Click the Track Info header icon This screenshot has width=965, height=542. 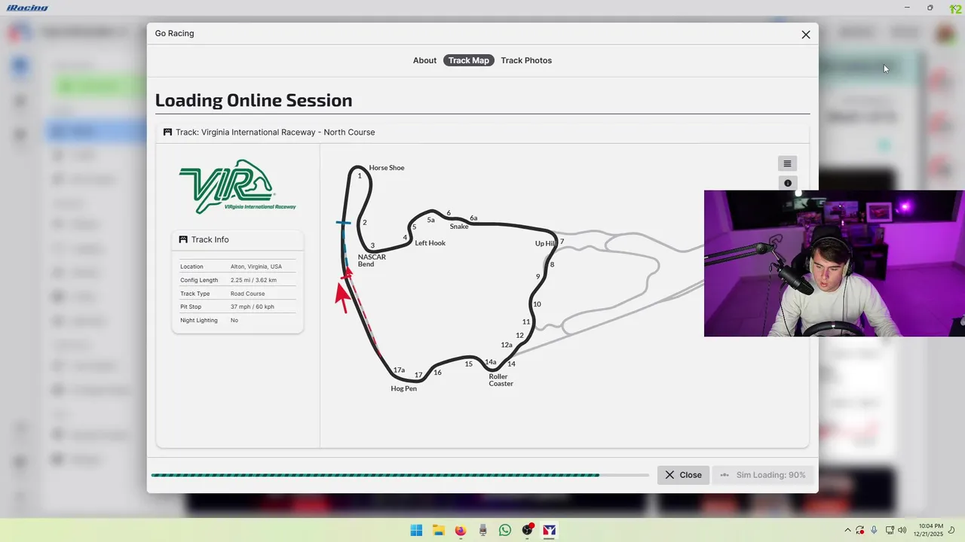(x=183, y=239)
